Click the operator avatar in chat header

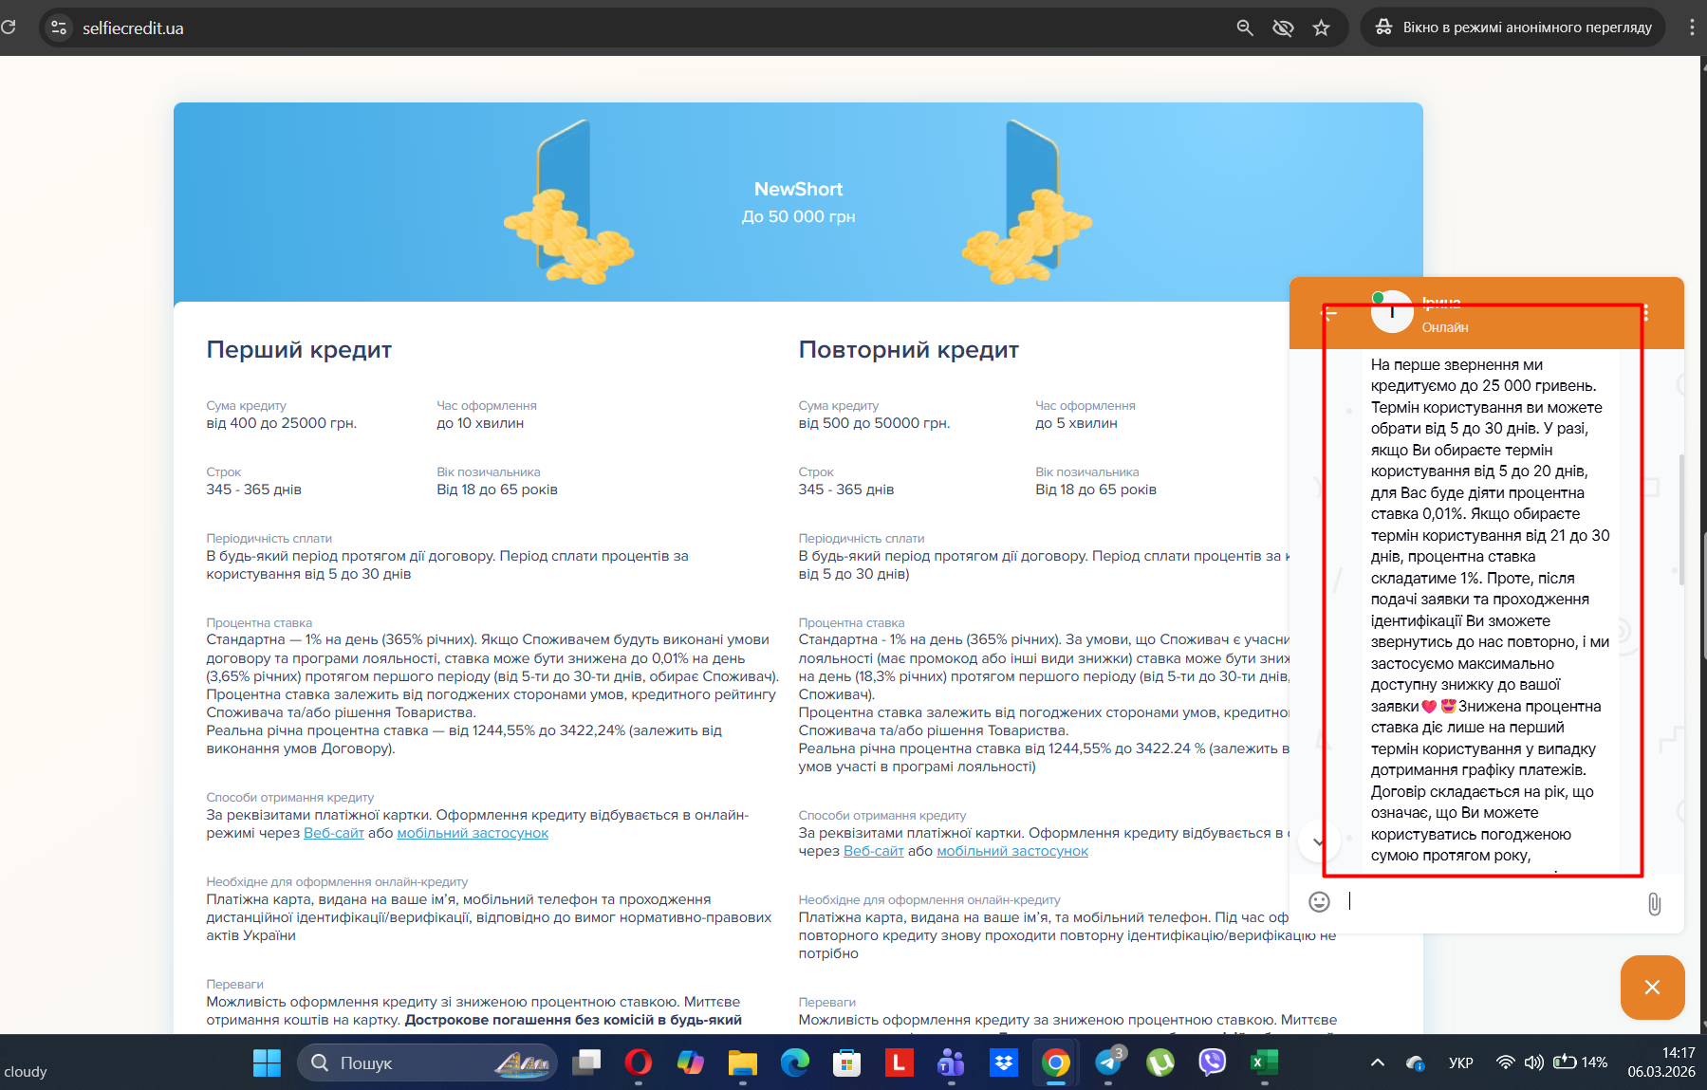pyautogui.click(x=1392, y=312)
